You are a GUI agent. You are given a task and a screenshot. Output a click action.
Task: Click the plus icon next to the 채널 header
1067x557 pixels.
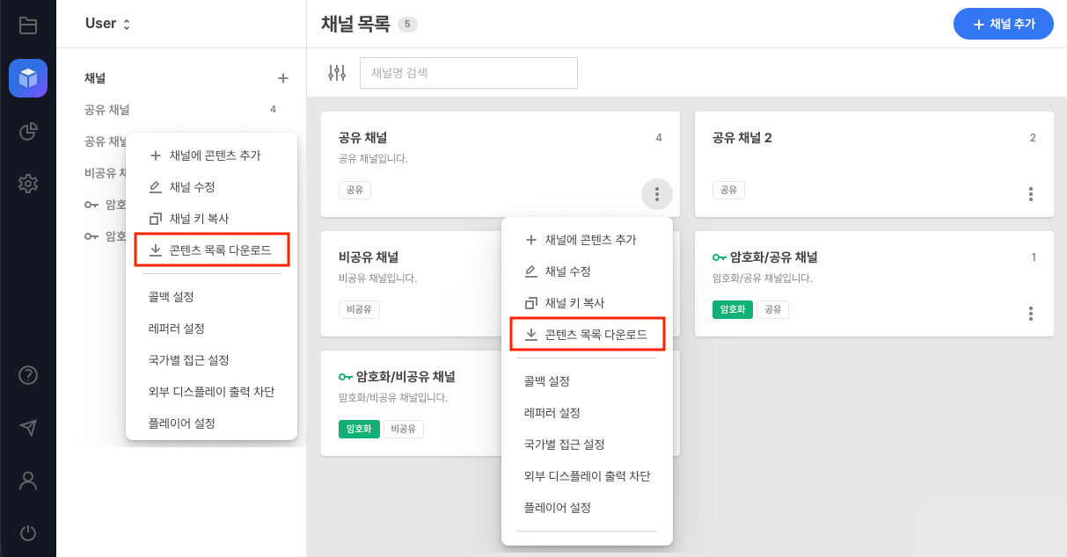(x=282, y=78)
